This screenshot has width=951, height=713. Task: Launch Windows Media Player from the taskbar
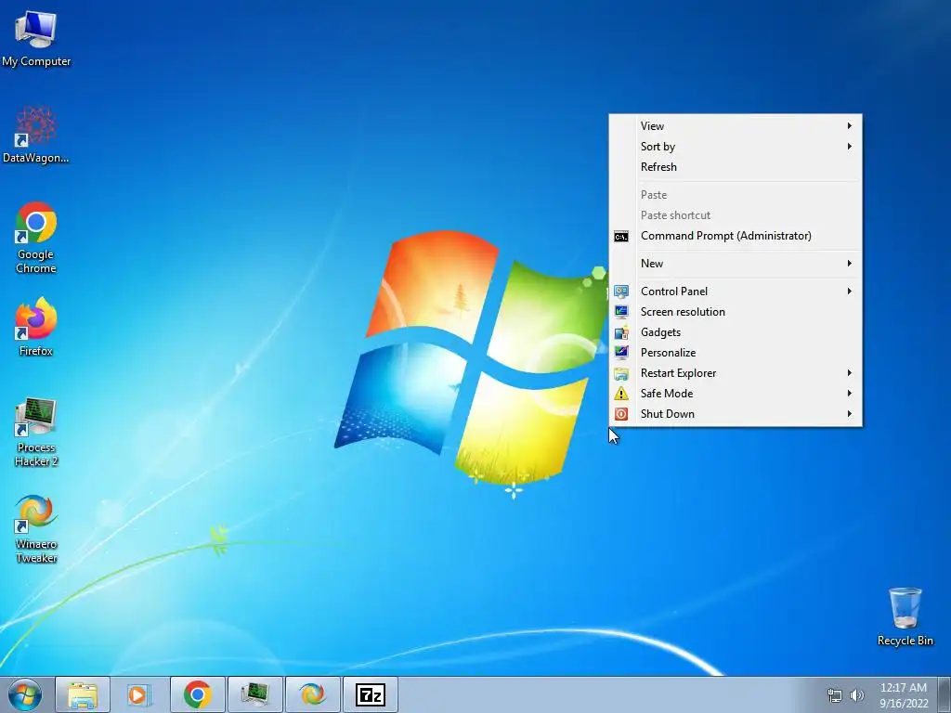point(139,694)
